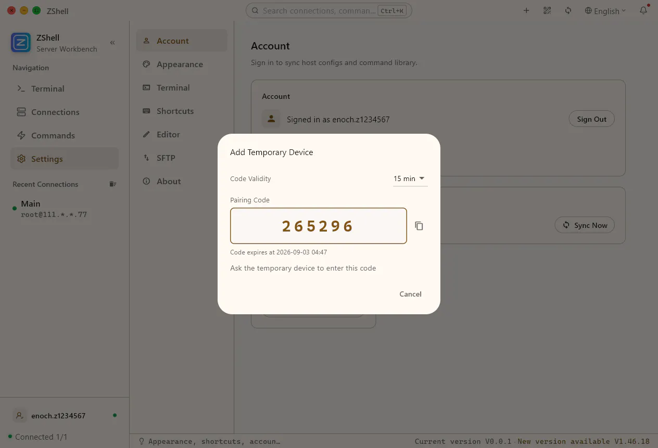Screen dimensions: 658x448
Task: Click the Editor pencil icon
Action: pyautogui.click(x=146, y=134)
